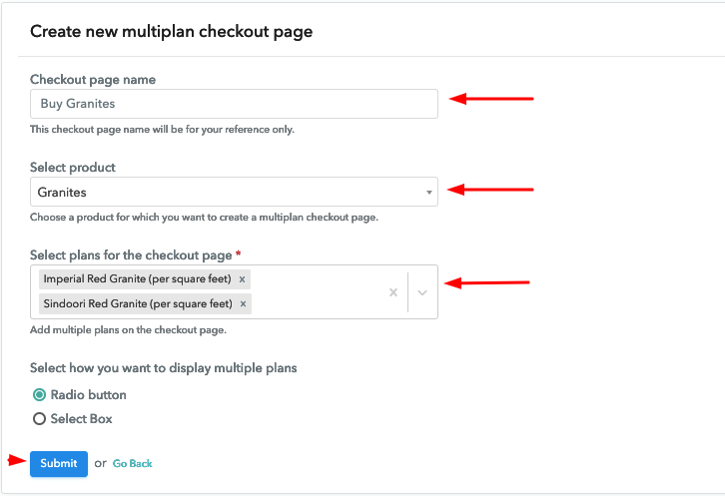Remove the Sindoori Red Granite plan tag
The height and width of the screenshot is (496, 725).
point(243,303)
